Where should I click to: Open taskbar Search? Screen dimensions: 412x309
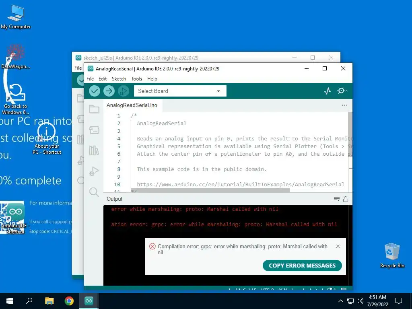pos(29,301)
